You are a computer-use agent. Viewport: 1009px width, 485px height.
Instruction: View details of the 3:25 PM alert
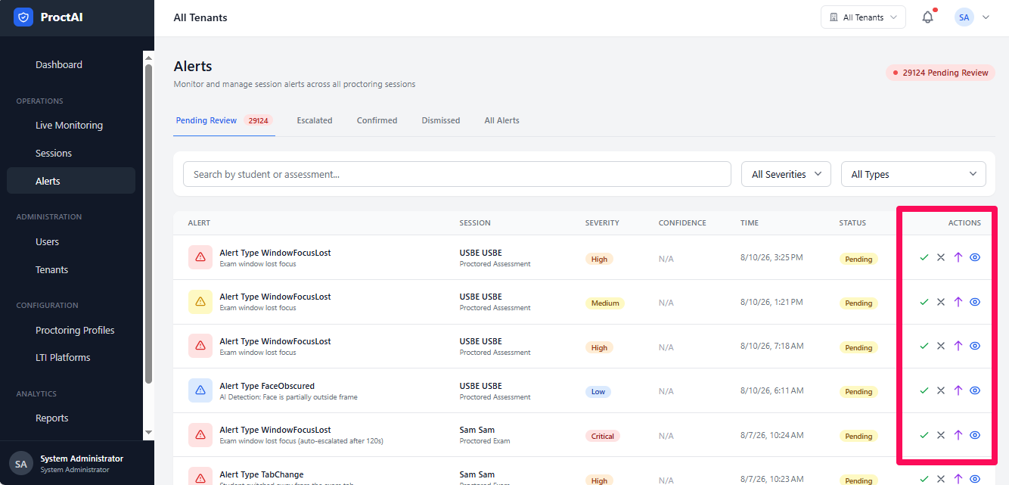click(975, 257)
